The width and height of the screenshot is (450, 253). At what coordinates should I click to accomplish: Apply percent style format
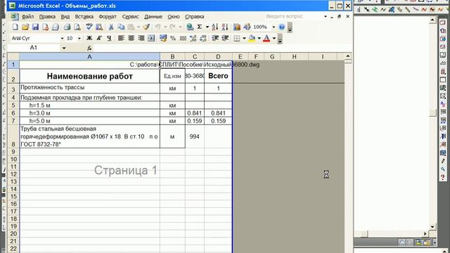173,38
